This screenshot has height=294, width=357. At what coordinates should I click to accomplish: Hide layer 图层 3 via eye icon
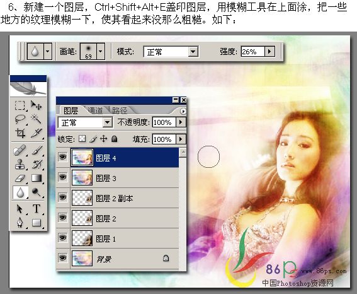62,177
